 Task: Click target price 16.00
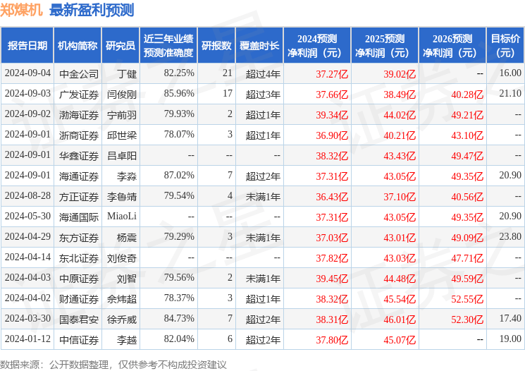click(510, 73)
